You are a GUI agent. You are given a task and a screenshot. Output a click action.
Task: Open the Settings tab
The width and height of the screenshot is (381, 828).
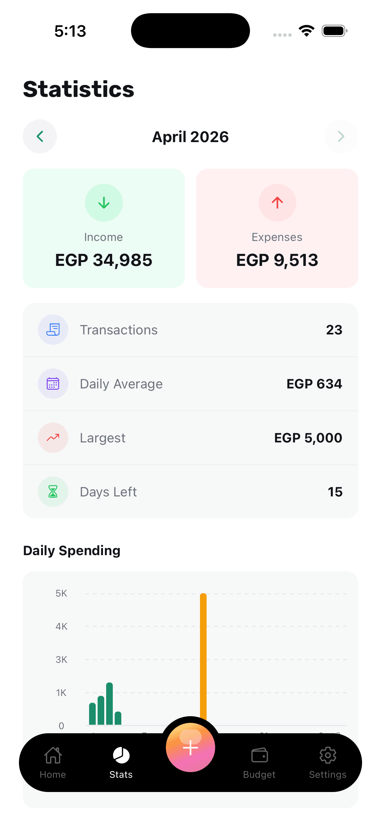[x=328, y=762]
